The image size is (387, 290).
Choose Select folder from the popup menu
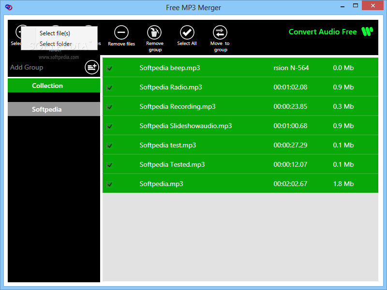(x=59, y=44)
